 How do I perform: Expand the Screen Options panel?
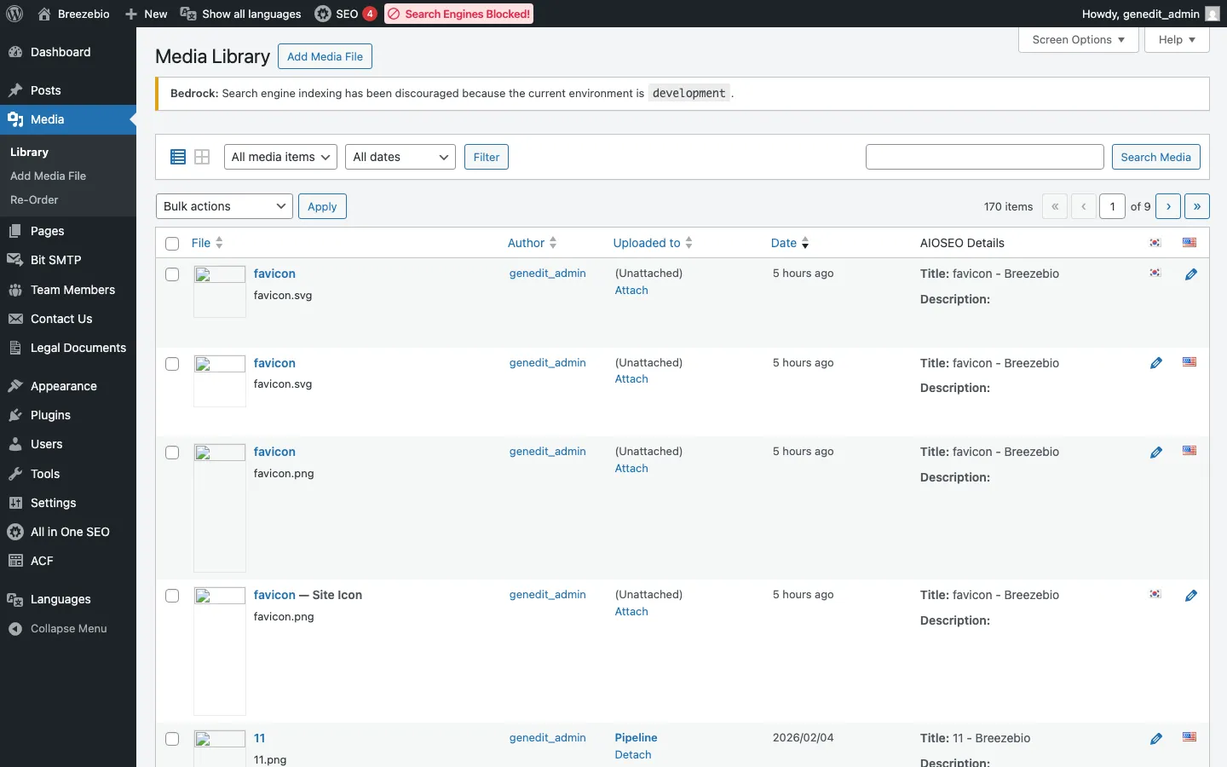point(1078,40)
